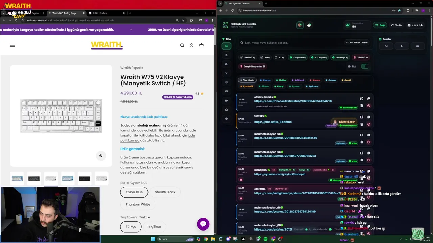Click the 10 Onaylı Aç button

tap(319, 57)
